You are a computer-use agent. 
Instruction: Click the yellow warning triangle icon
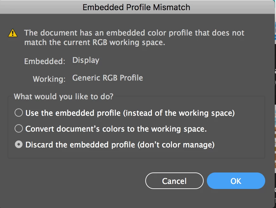13,33
